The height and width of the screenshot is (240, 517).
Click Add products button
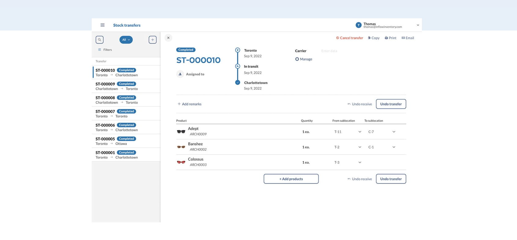[291, 179]
